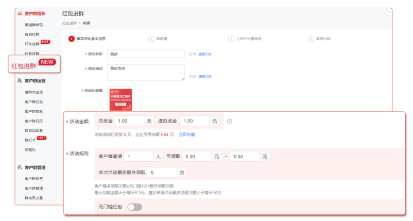
Task: Go to 客户群红包 menu item
Action: coord(33,102)
